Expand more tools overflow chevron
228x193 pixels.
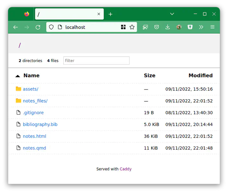(201, 27)
